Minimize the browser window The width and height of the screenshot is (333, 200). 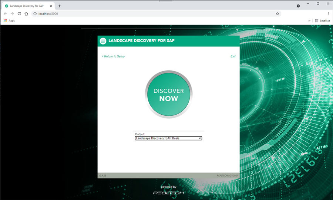click(x=308, y=4)
